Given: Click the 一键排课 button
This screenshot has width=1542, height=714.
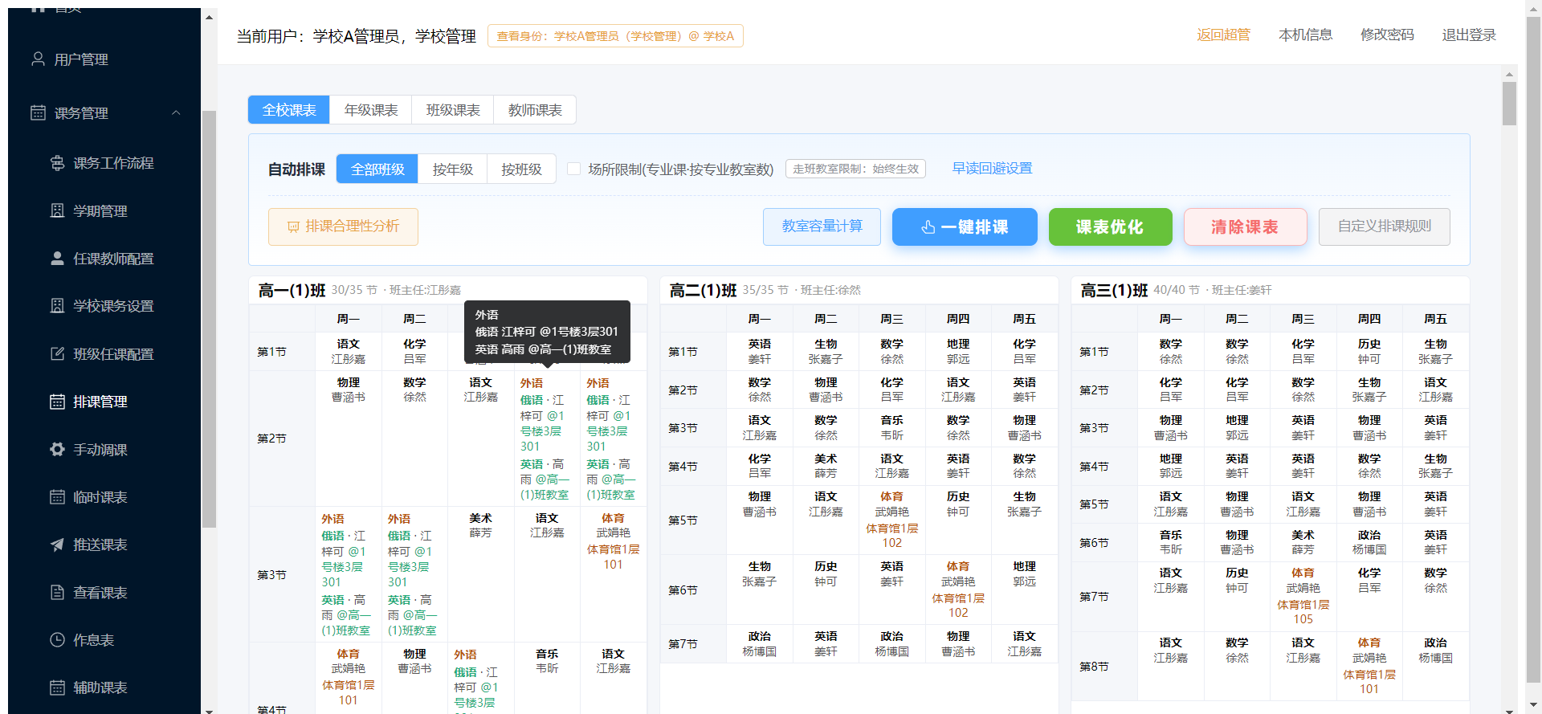Looking at the screenshot, I should click(965, 226).
